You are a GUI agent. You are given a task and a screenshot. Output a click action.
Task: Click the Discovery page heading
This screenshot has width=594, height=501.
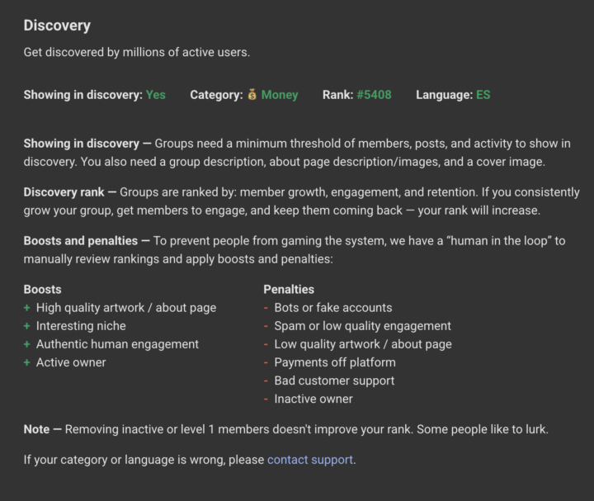(x=57, y=26)
